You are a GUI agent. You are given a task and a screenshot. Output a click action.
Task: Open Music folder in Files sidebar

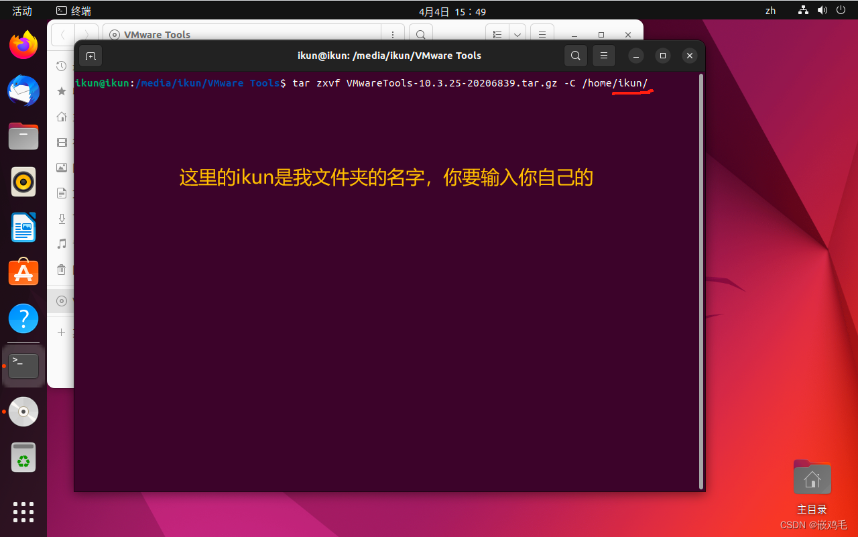62,244
